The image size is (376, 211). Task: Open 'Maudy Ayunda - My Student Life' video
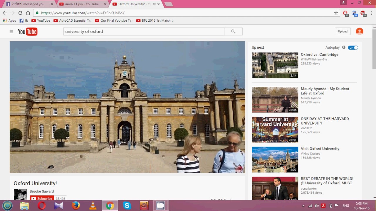(x=325, y=91)
